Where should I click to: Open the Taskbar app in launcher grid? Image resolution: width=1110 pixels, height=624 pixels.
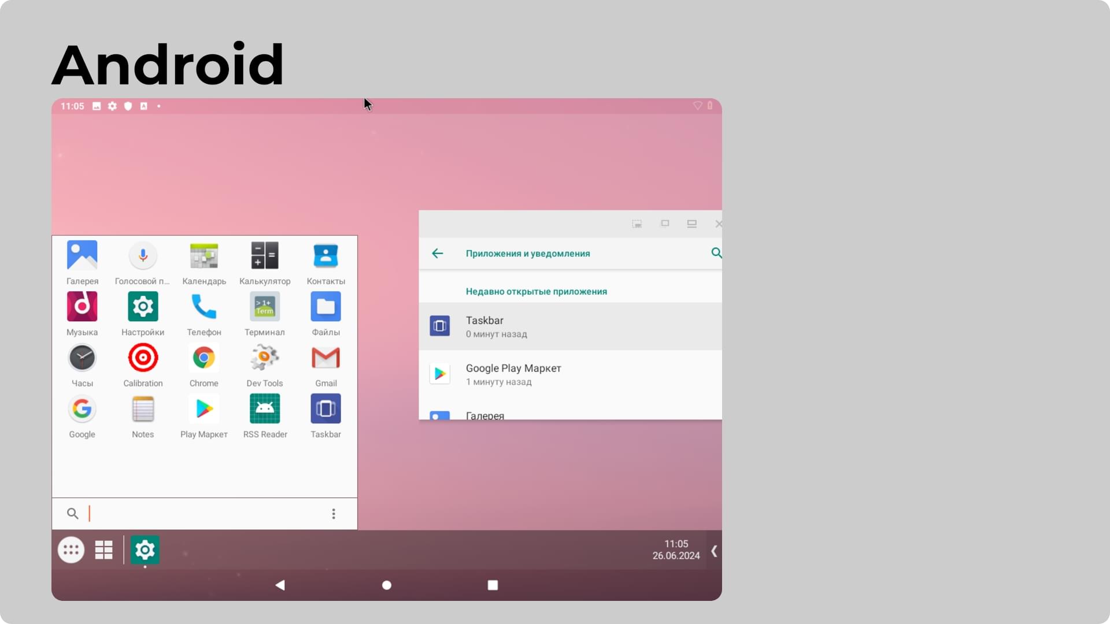(x=326, y=416)
